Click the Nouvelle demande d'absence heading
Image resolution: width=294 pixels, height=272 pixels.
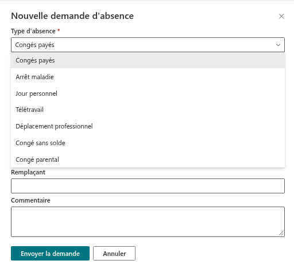72,16
